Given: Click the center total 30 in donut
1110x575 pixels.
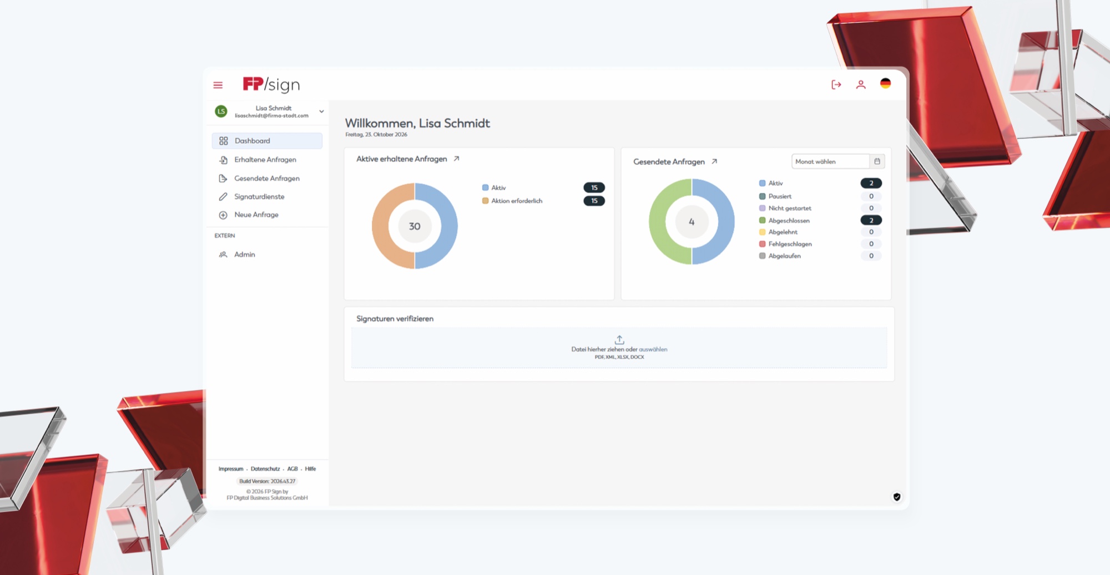Looking at the screenshot, I should [x=415, y=226].
